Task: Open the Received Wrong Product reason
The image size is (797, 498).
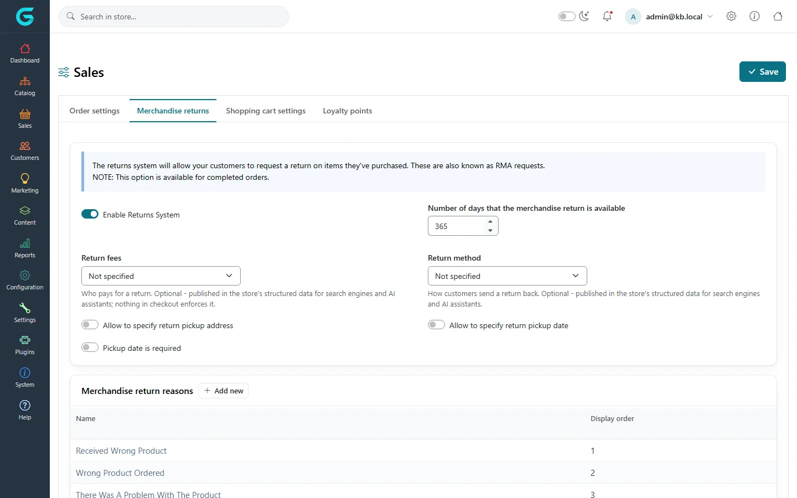Action: tap(121, 451)
